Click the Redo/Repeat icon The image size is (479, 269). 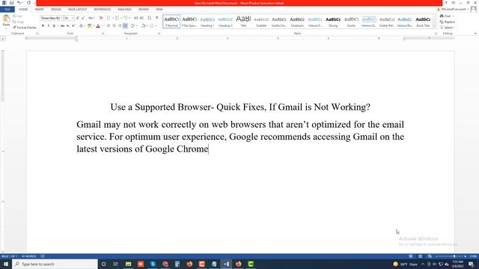click(28, 3)
